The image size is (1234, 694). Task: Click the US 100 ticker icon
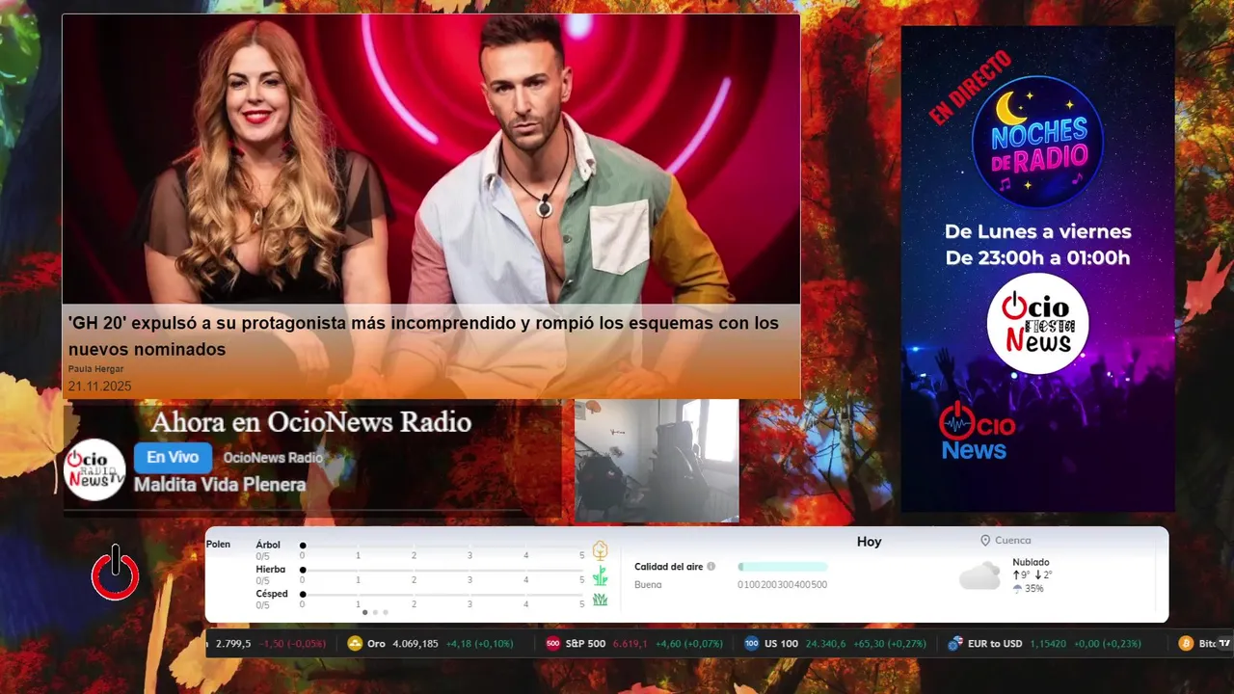click(751, 643)
